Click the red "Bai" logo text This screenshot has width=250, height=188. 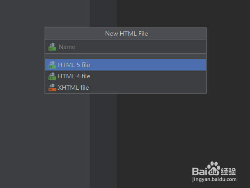click(x=199, y=171)
